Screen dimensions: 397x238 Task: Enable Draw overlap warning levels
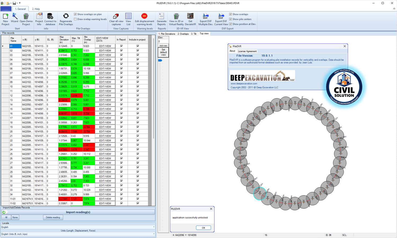75,19
